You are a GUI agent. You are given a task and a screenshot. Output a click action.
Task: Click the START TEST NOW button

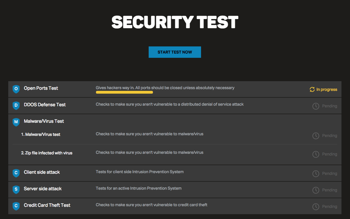click(175, 52)
